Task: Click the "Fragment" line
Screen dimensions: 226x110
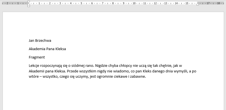Action: (37, 57)
